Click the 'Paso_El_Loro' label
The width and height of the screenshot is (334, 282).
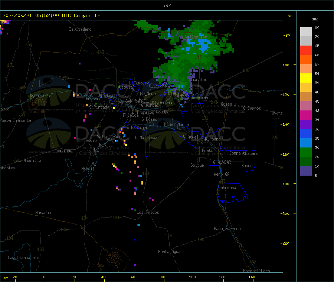tap(256, 271)
